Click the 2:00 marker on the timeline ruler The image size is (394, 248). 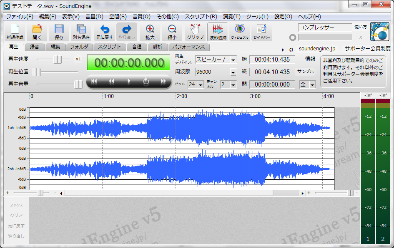[182, 96]
